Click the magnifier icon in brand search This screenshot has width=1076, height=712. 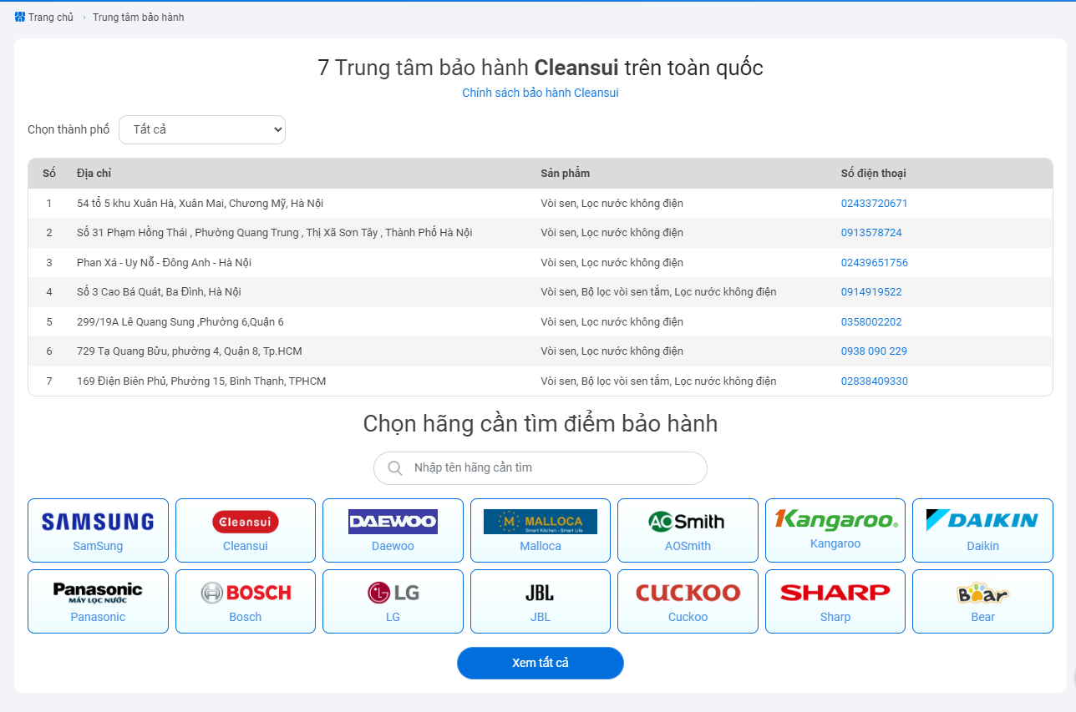point(395,468)
